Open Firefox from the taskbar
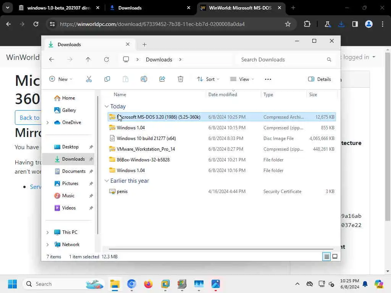This screenshot has width=391, height=293. coord(149,284)
